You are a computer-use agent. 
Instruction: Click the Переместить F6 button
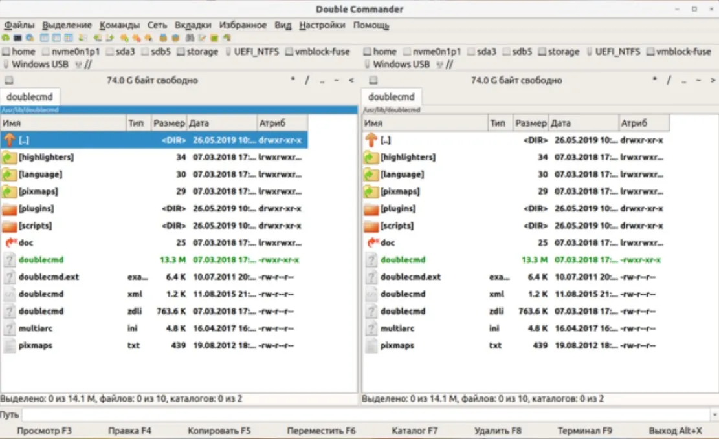pyautogui.click(x=321, y=431)
